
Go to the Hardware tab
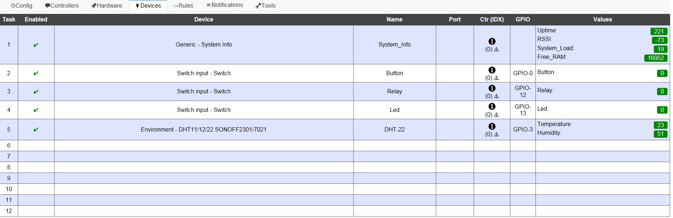(106, 6)
